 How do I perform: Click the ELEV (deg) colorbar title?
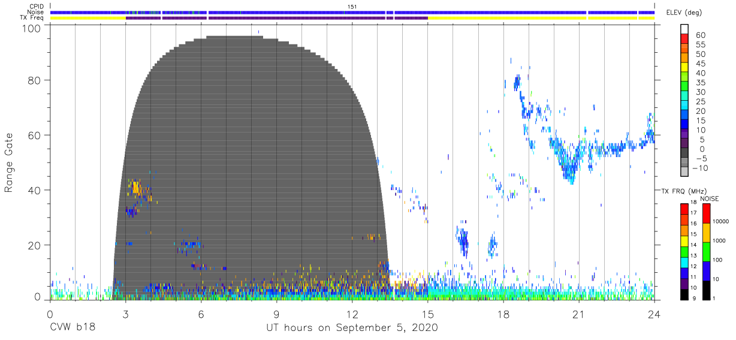(x=684, y=13)
